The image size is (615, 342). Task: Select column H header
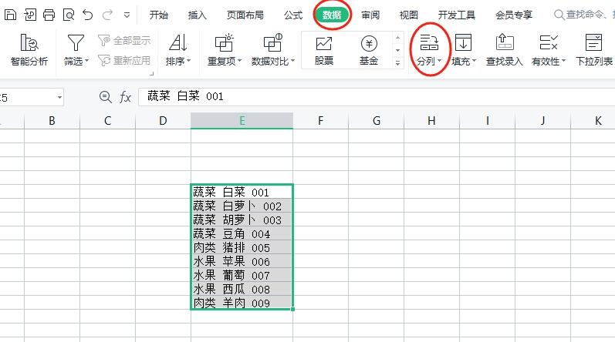point(431,121)
